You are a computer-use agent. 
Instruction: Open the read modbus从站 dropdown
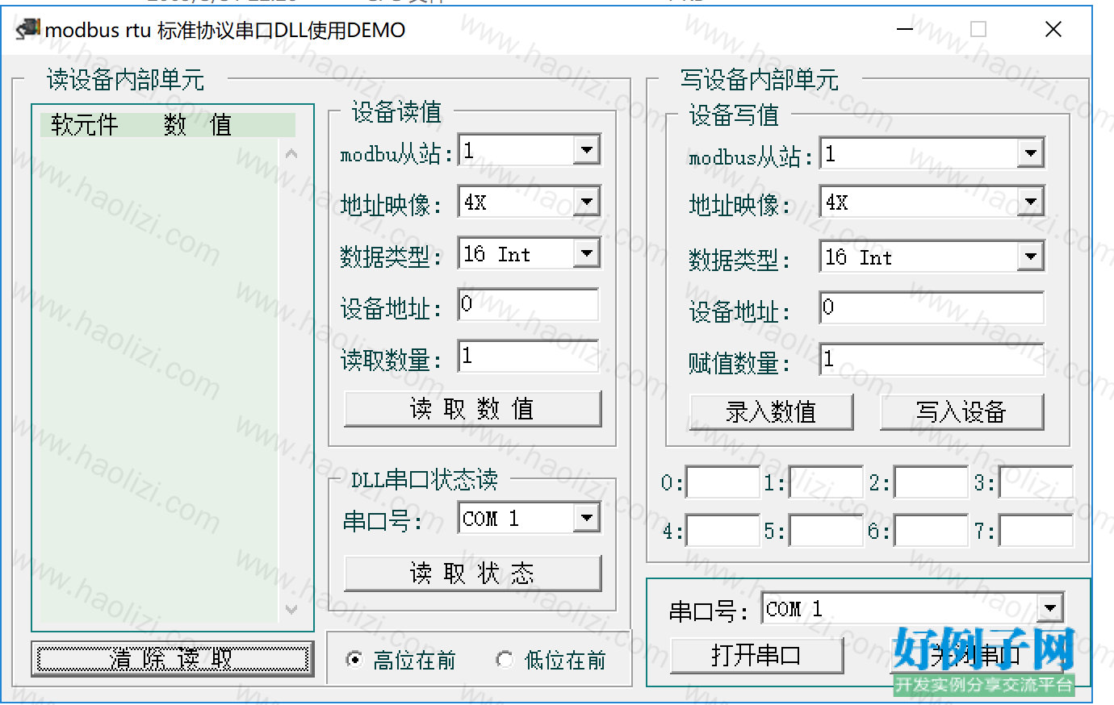click(587, 150)
